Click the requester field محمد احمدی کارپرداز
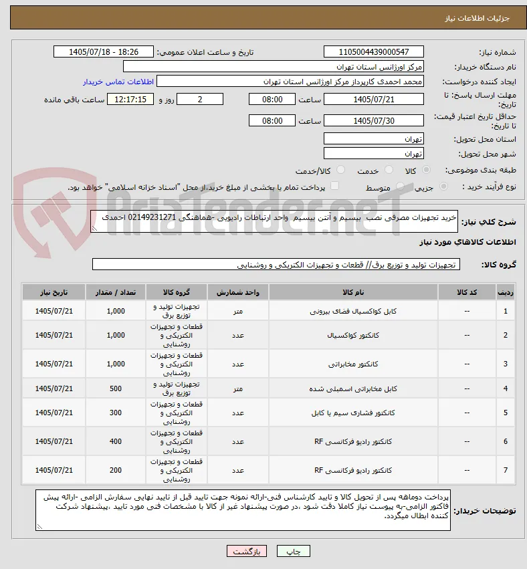The image size is (527, 569). pos(290,82)
